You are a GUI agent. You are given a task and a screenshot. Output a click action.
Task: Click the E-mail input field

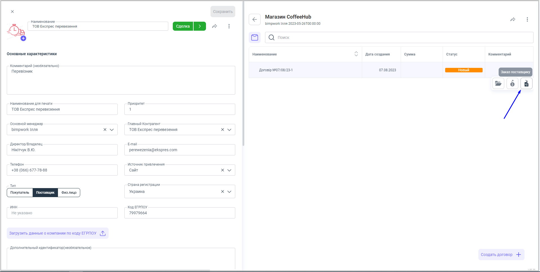coord(180,150)
